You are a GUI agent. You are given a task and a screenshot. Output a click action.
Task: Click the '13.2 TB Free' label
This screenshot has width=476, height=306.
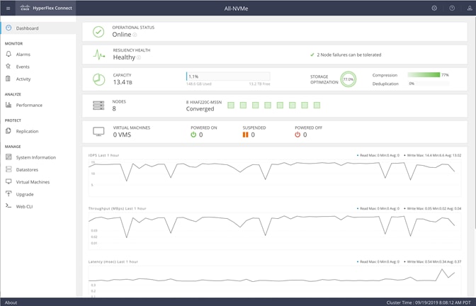(x=259, y=84)
